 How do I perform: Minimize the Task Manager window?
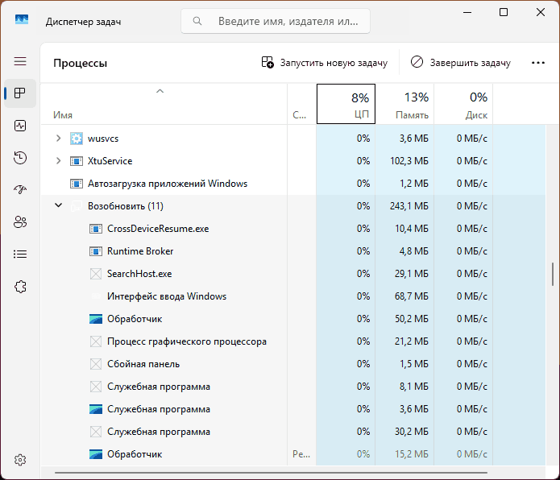pyautogui.click(x=467, y=13)
